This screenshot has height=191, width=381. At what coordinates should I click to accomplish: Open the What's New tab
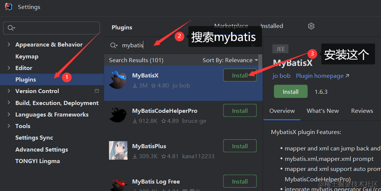(322, 111)
